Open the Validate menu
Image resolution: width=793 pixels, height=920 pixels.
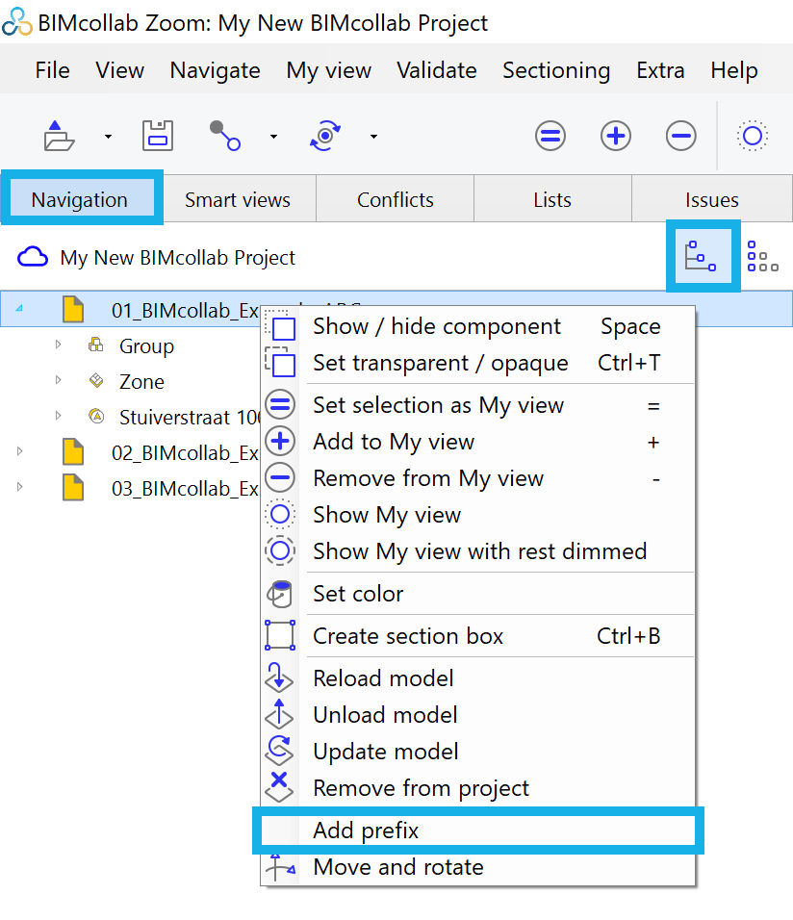click(x=437, y=70)
